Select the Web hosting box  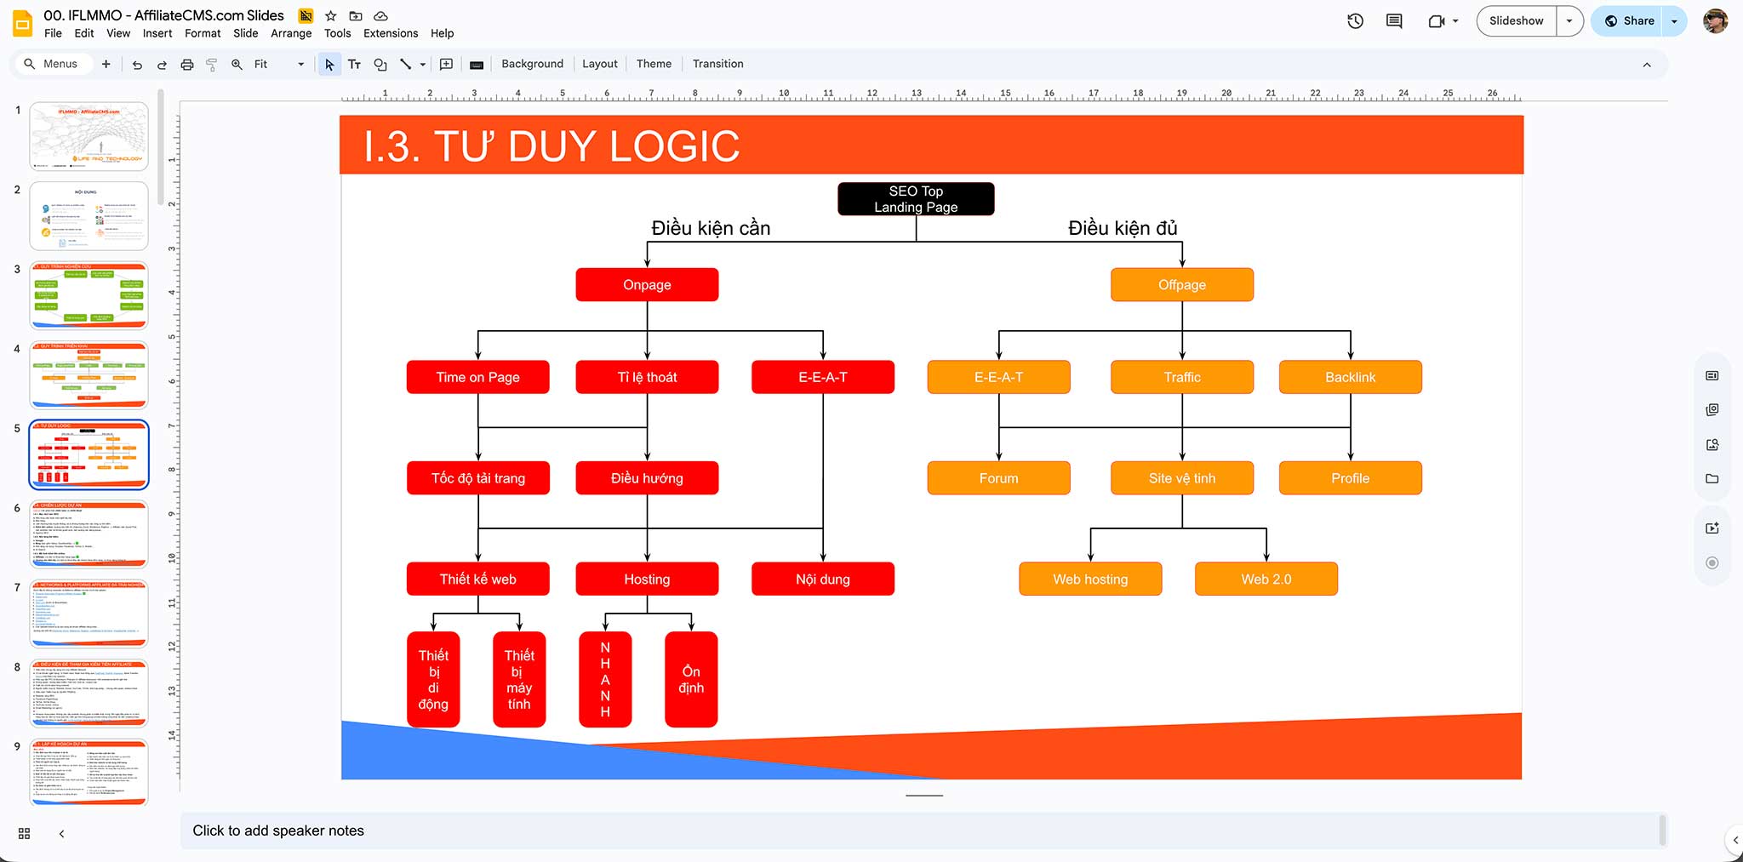pyautogui.click(x=1090, y=579)
